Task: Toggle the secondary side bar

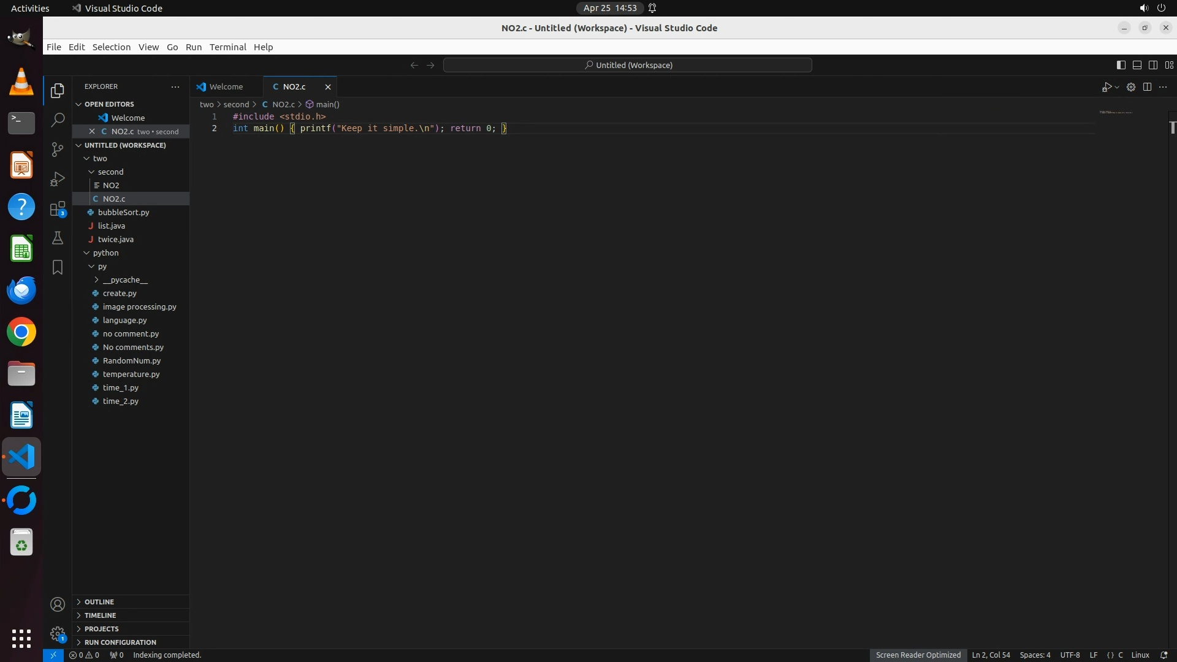Action: (x=1152, y=65)
